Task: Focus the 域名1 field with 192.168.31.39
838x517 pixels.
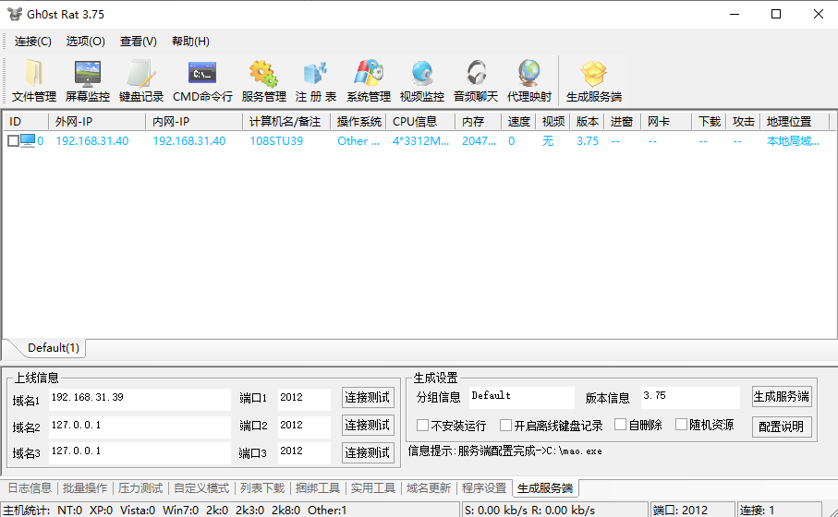Action: tap(140, 400)
